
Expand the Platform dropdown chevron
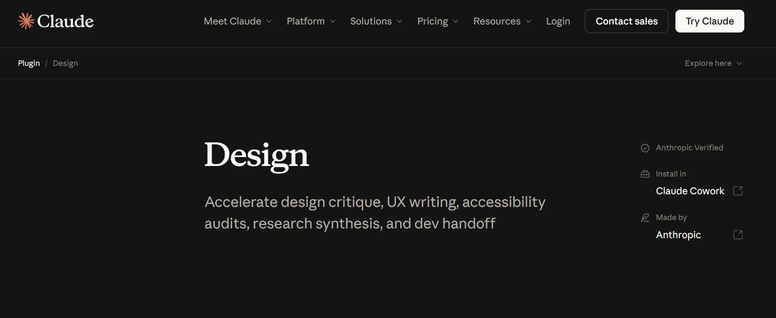pos(333,21)
